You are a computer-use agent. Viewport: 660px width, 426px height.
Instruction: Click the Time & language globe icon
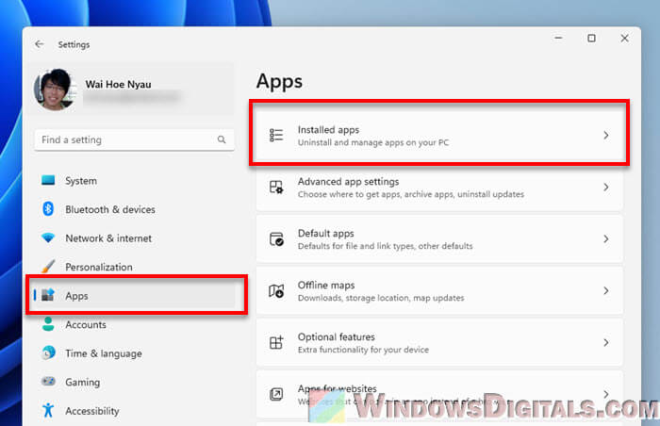[x=48, y=352]
